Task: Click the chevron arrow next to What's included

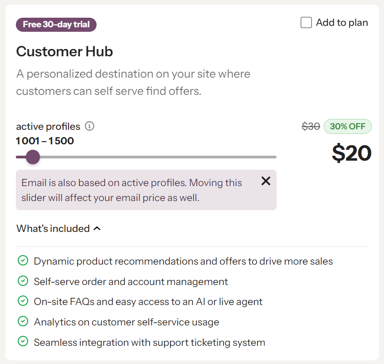Action: pos(97,229)
